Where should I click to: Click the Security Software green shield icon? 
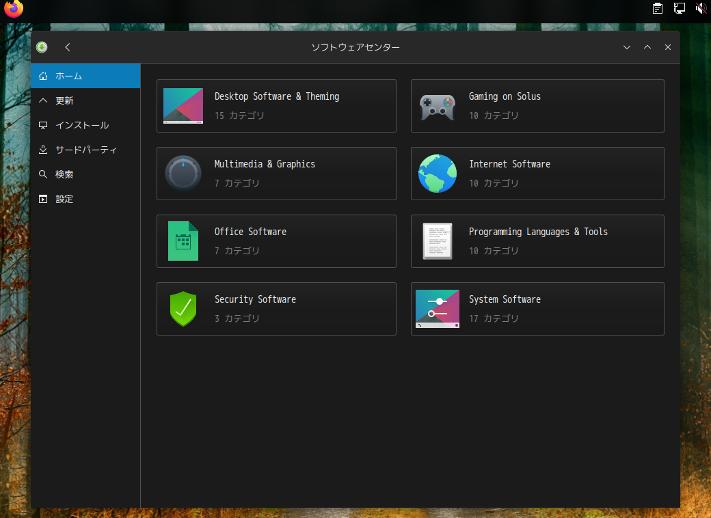(x=183, y=309)
